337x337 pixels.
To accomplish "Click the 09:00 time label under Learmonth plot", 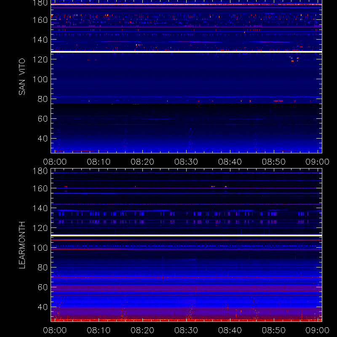I will tap(318, 330).
